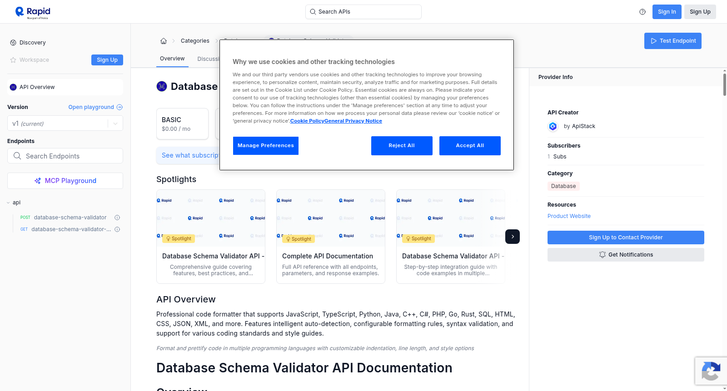This screenshot has height=391, width=727.
Task: Click the Provider Info panel scrollbar
Action: pyautogui.click(x=725, y=84)
